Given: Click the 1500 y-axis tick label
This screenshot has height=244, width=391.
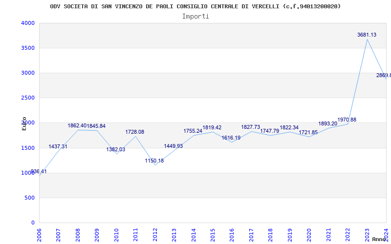Looking at the screenshot, I should [28, 148].
